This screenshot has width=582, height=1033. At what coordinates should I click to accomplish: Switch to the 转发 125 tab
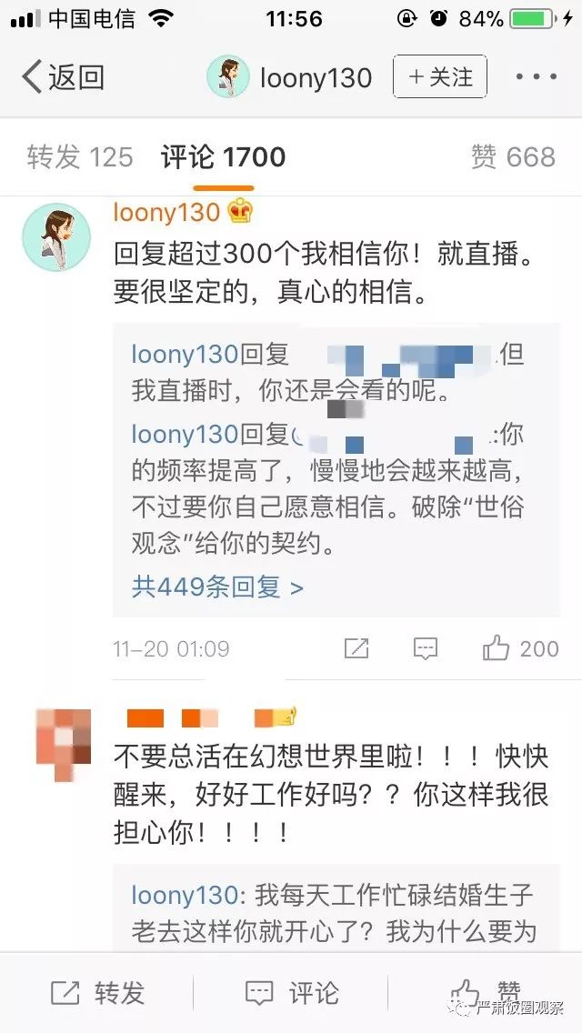(80, 157)
